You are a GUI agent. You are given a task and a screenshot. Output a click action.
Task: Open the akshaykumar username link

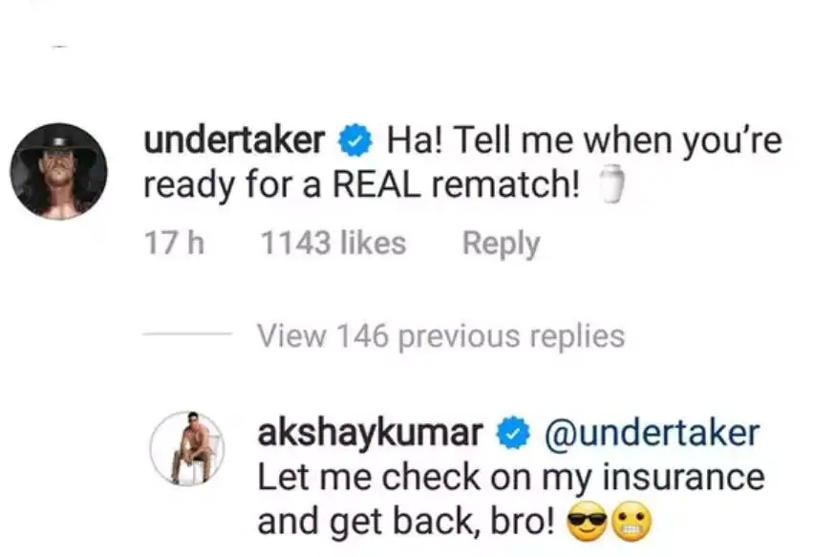371,432
